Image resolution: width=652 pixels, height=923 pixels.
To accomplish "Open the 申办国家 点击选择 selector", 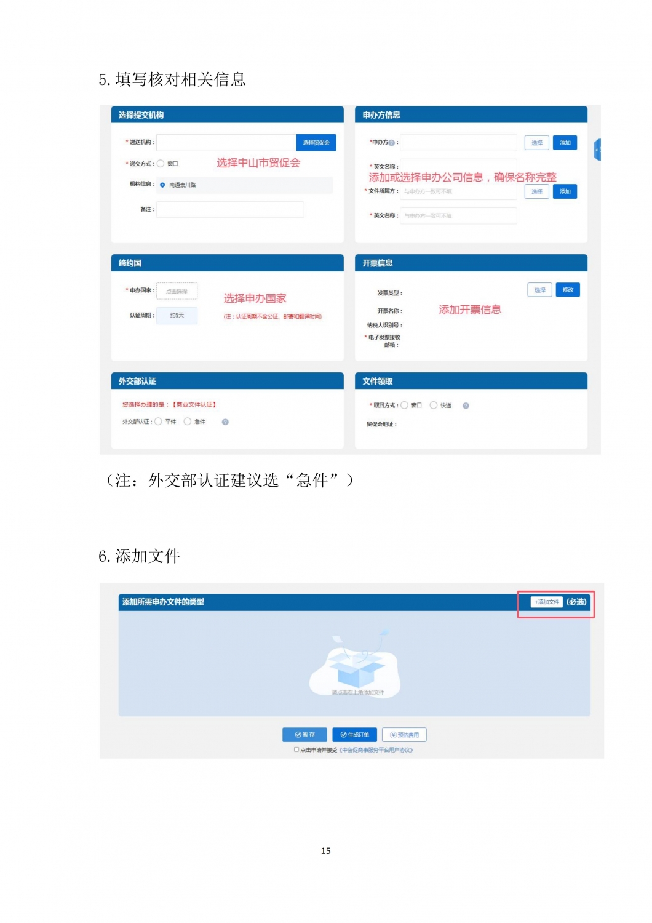I will click(x=177, y=291).
